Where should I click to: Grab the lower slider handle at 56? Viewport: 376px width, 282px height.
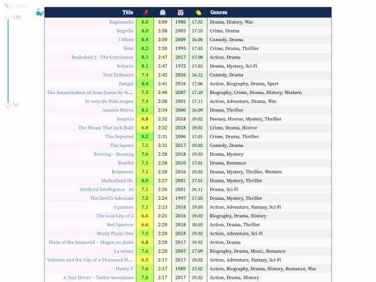pos(8,104)
